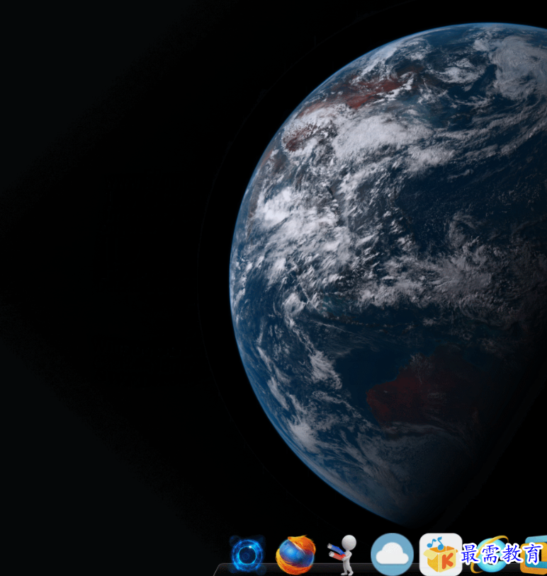Click the dock shelf's left edge
This screenshot has height=576, width=547.
click(x=218, y=568)
